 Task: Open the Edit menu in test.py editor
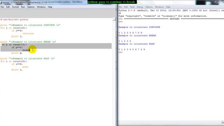pos(8,7)
